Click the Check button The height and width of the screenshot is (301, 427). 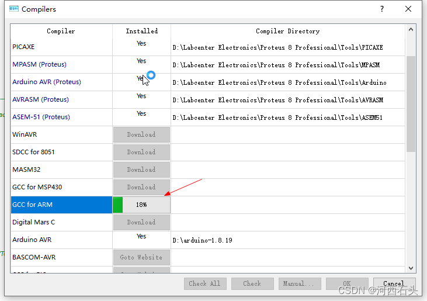point(252,283)
